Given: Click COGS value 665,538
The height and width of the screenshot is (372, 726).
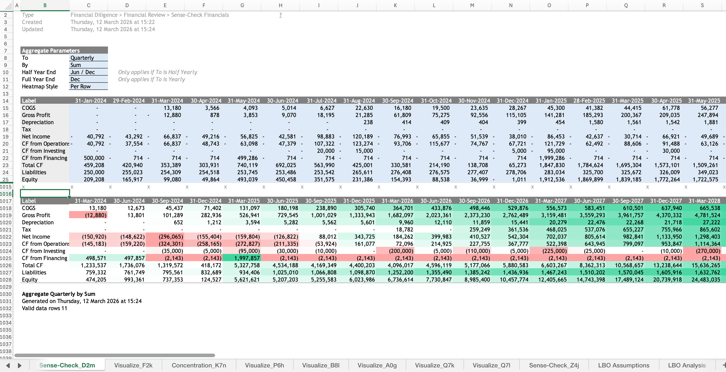Looking at the screenshot, I should click(702, 208).
